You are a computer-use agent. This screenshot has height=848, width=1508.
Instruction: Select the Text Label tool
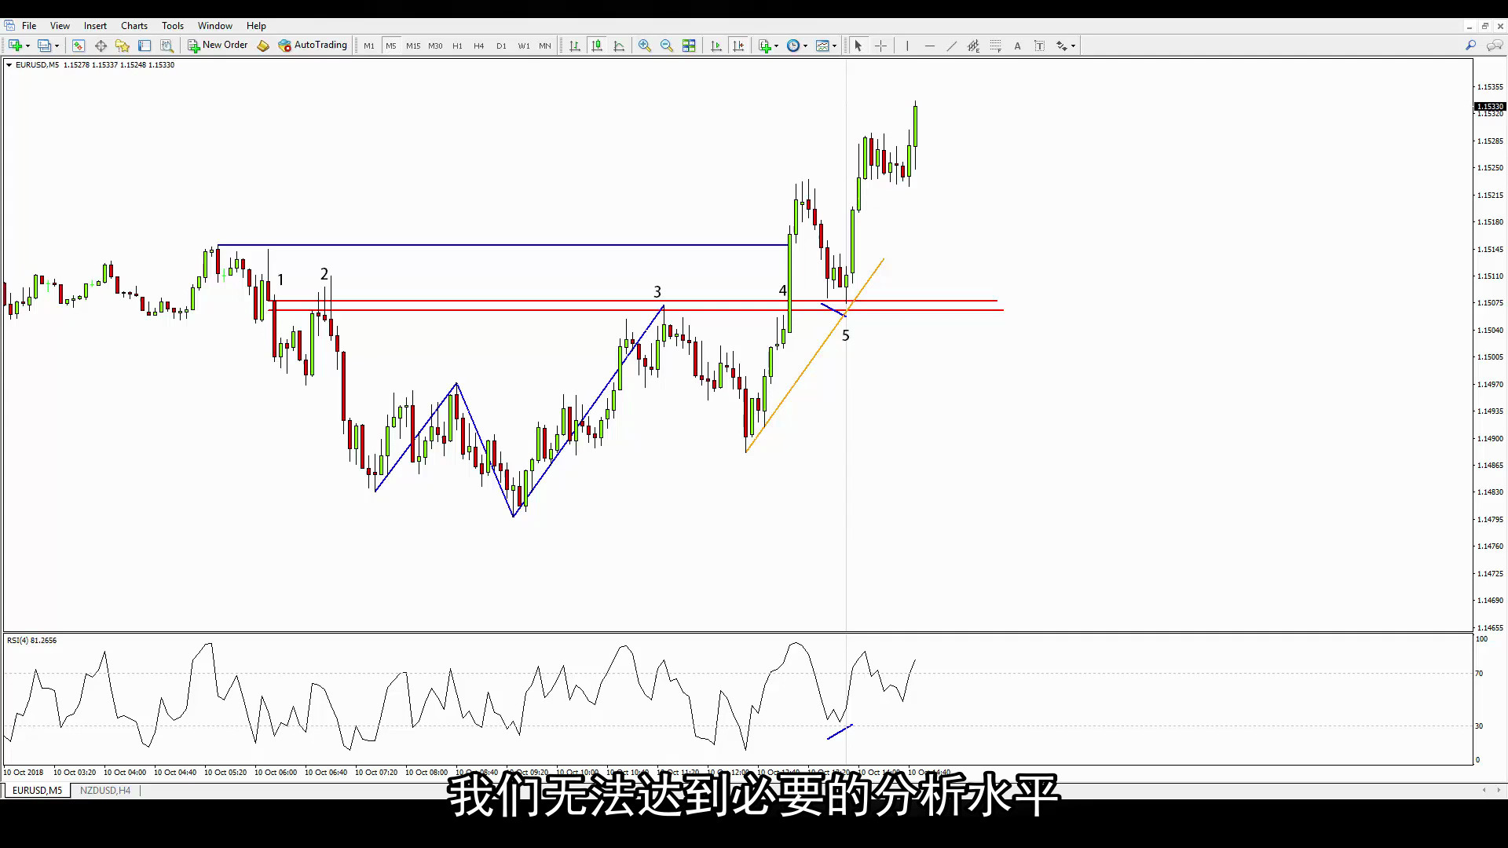pyautogui.click(x=1039, y=46)
